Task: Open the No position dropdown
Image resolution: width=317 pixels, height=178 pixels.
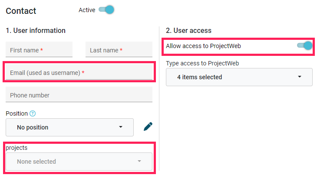Action: point(69,127)
